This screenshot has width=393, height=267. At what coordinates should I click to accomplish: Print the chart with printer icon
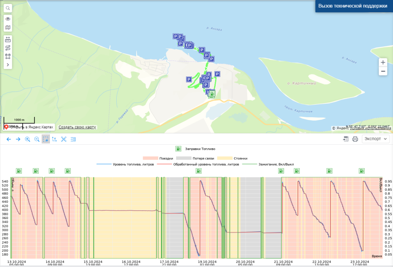[x=355, y=139]
